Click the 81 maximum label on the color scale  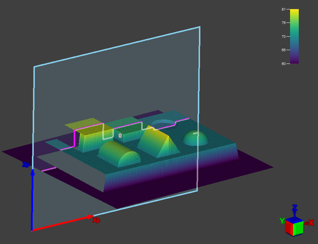click(284, 9)
